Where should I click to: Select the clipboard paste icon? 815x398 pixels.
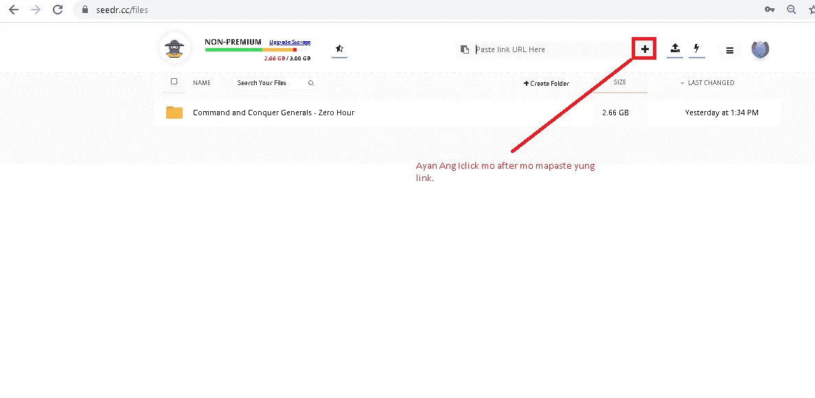[465, 49]
